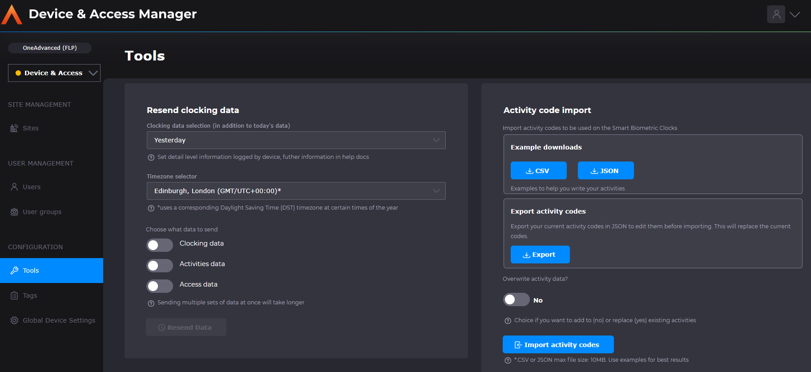Go to User groups in sidebar
The image size is (811, 372).
(42, 212)
